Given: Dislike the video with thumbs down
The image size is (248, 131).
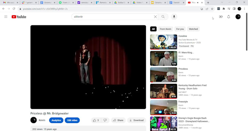Looking at the screenshot, I should (x=105, y=120).
